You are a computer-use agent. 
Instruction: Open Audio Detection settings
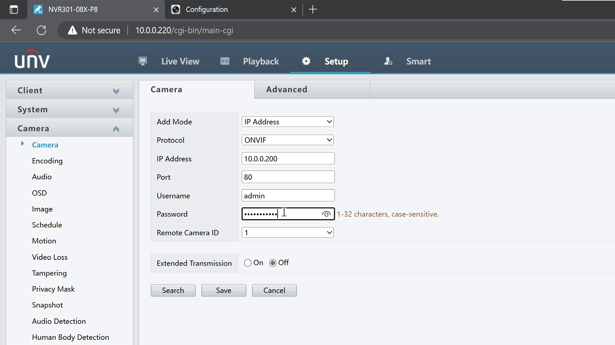tap(59, 321)
